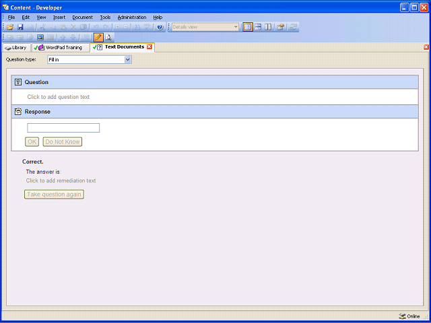Select the vertical split layout icon

[x=268, y=27]
